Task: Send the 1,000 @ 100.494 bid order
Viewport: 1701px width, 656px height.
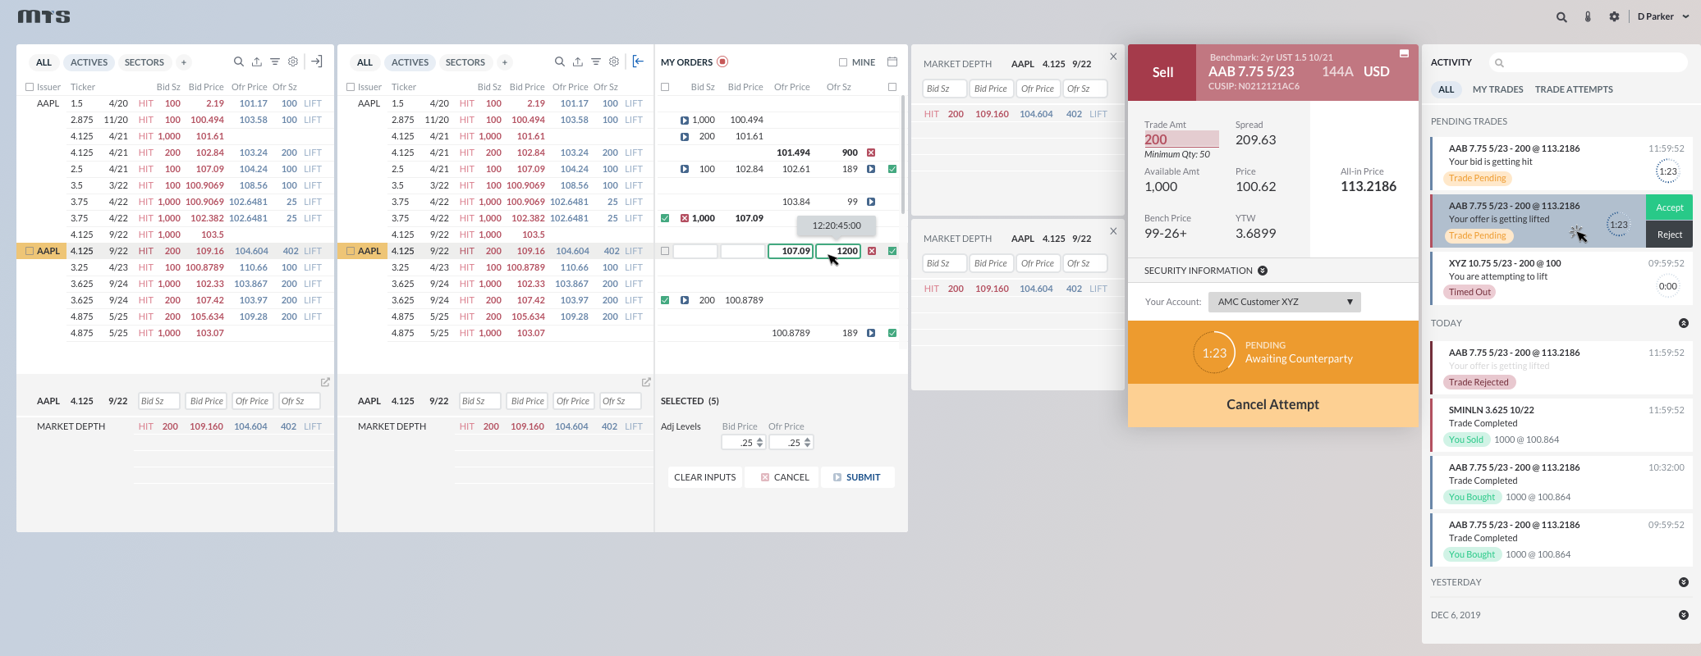Action: pos(685,120)
